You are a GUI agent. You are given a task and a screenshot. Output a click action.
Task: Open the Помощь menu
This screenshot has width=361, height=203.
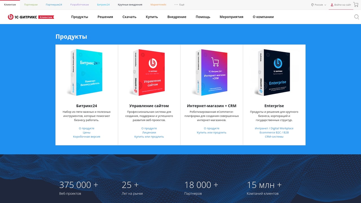point(202,17)
